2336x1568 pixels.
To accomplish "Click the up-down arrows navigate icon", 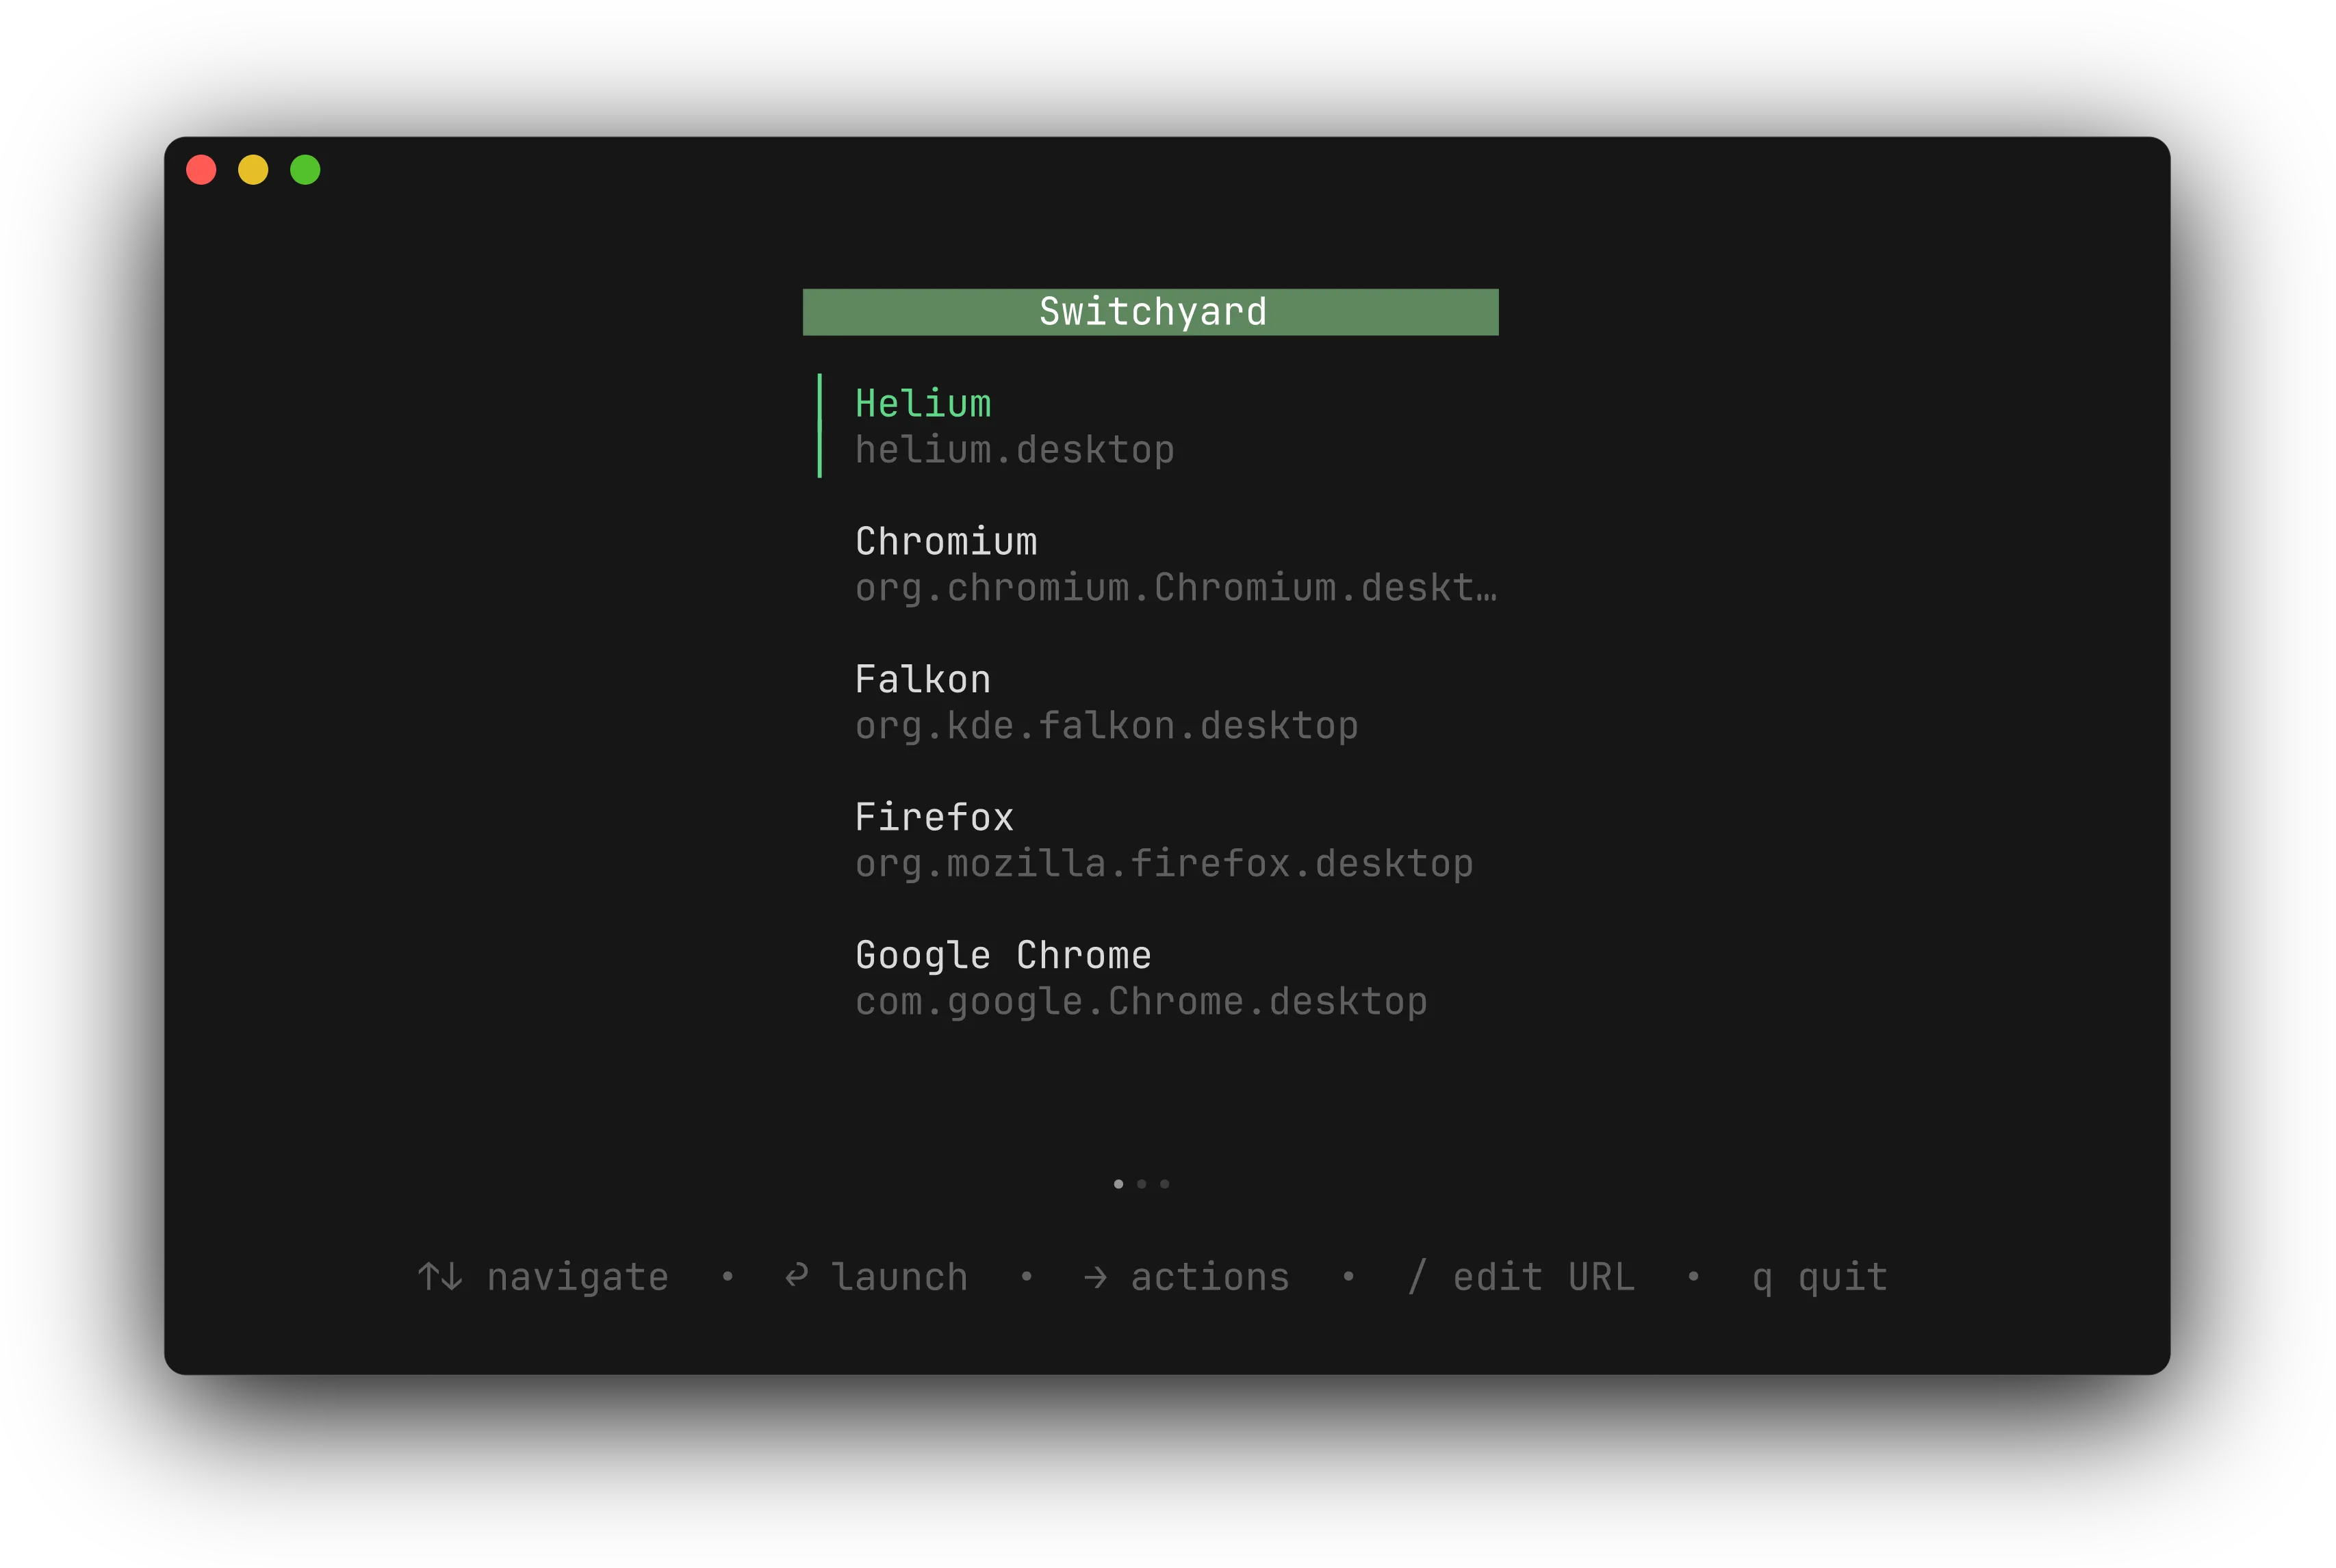I will [440, 1277].
